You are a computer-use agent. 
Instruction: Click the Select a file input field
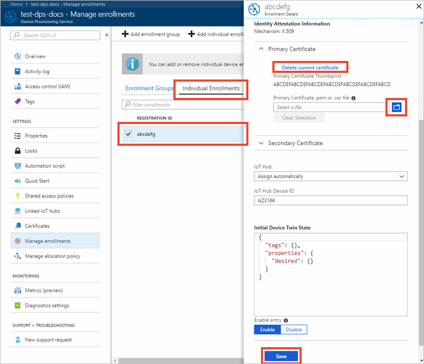pos(331,107)
